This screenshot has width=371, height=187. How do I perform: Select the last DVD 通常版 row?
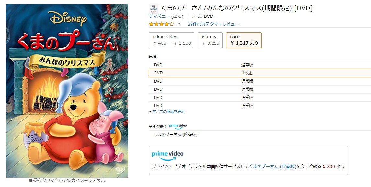tap(259, 105)
